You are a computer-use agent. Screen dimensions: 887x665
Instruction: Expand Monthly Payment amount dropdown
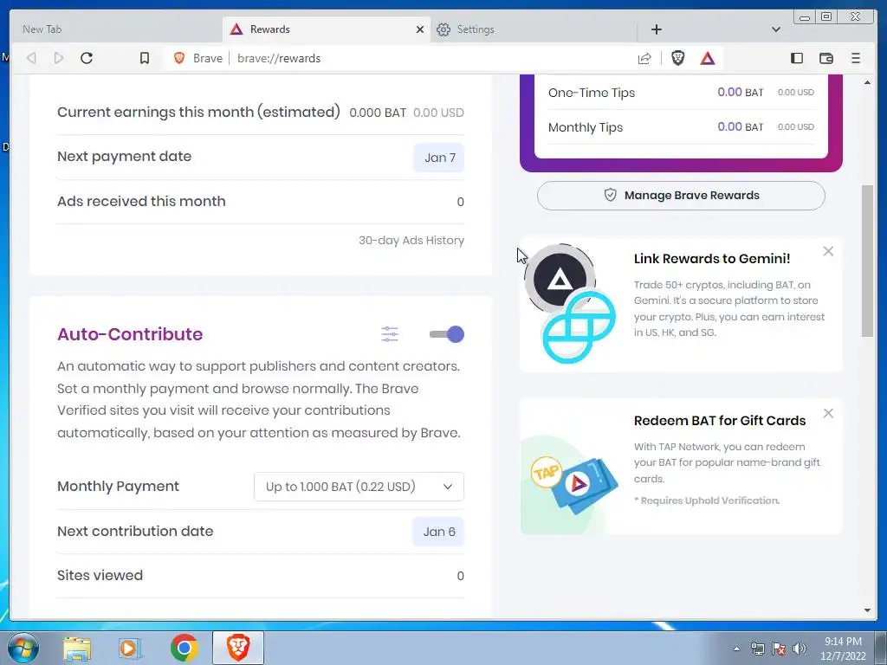click(359, 487)
